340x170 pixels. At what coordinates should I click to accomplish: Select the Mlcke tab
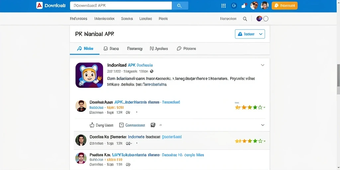pyautogui.click(x=85, y=48)
